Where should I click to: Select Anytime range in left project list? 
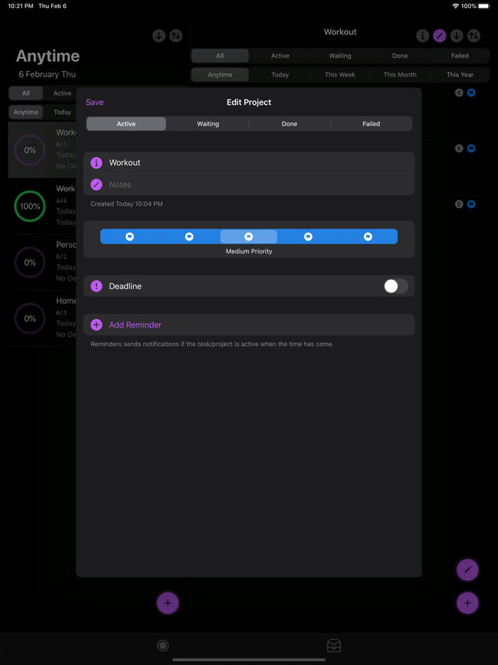[x=26, y=112]
